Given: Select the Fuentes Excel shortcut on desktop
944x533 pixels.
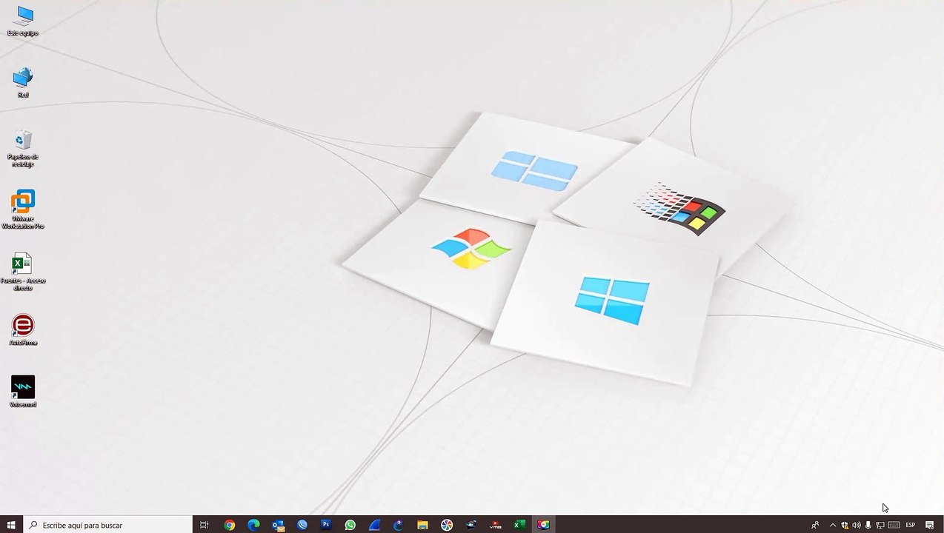Looking at the screenshot, I should click(23, 272).
